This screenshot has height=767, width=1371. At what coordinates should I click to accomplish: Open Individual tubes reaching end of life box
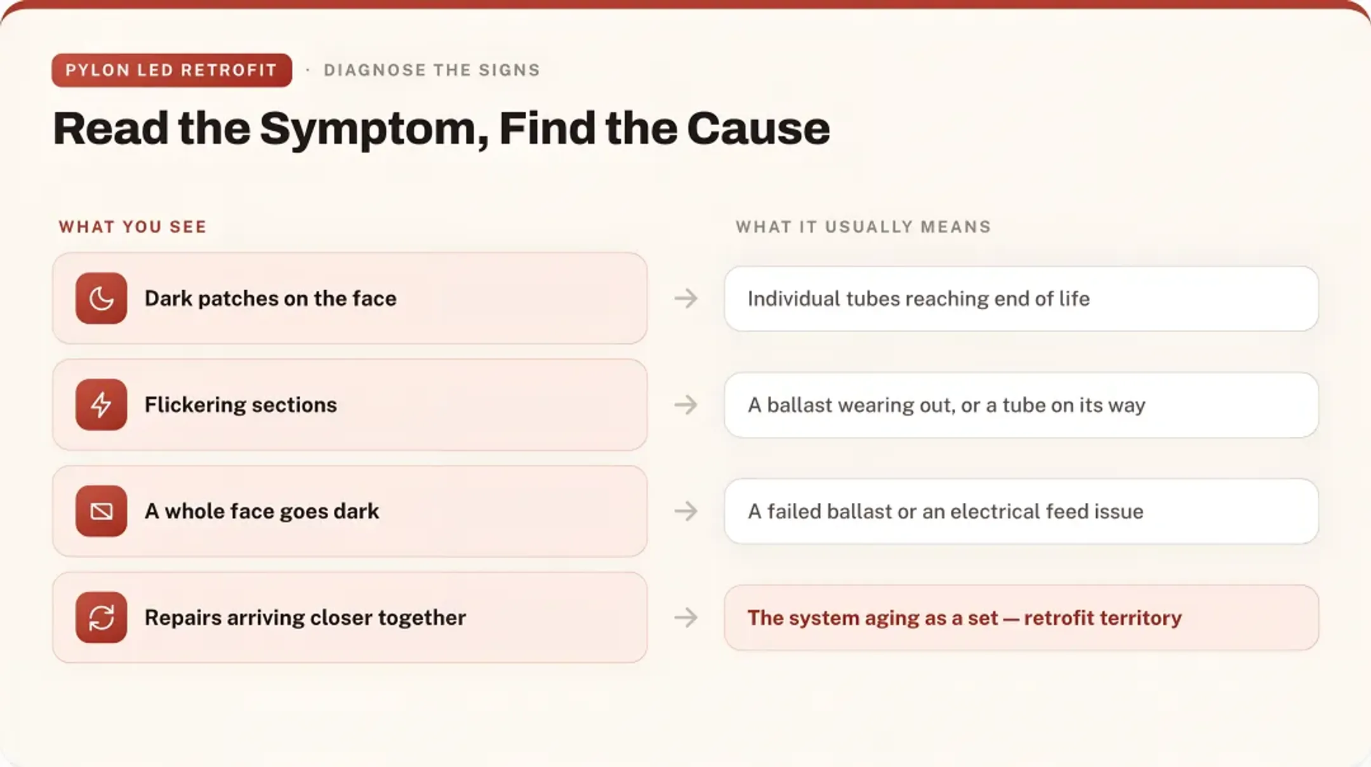pos(1021,298)
